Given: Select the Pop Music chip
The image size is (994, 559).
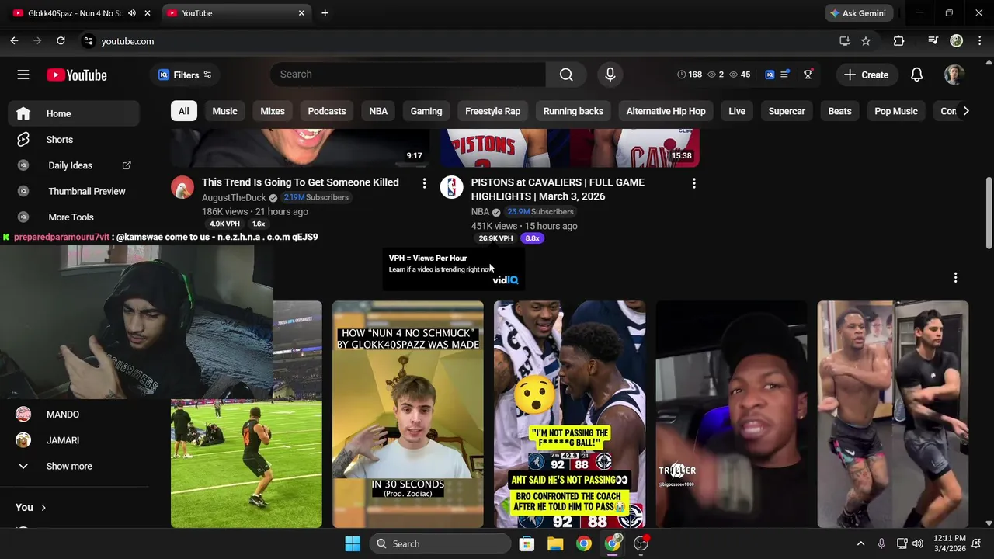Looking at the screenshot, I should coord(896,111).
